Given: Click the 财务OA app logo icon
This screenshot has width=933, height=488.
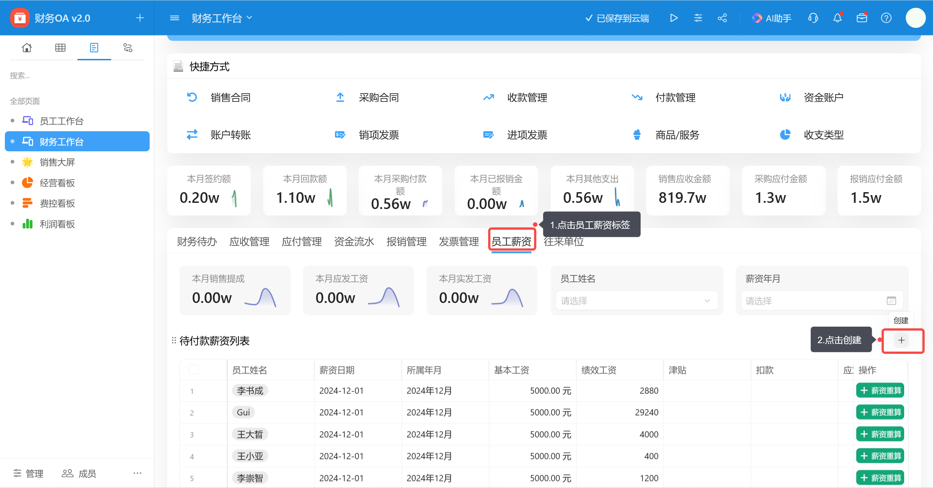Looking at the screenshot, I should tap(20, 18).
